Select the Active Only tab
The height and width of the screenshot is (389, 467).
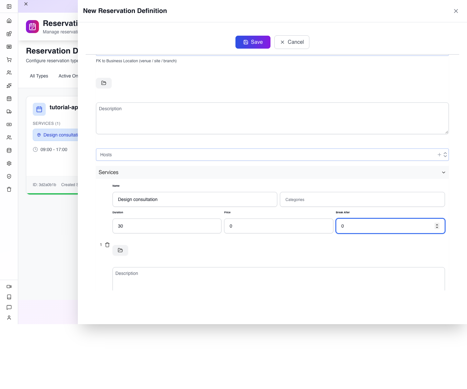tap(68, 76)
